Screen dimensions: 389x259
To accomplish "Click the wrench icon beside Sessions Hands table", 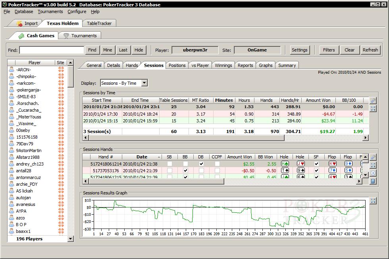I will pos(373,157).
